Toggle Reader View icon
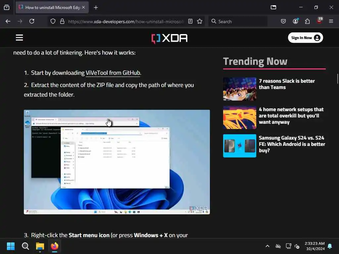This screenshot has height=254, width=339. coord(190,21)
